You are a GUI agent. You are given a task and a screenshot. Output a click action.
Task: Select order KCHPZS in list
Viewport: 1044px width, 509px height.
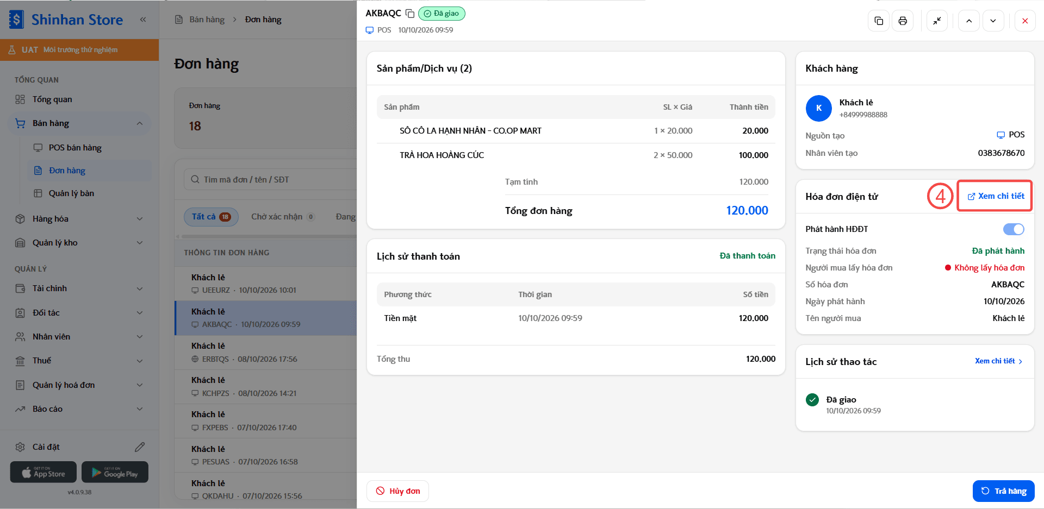click(266, 387)
